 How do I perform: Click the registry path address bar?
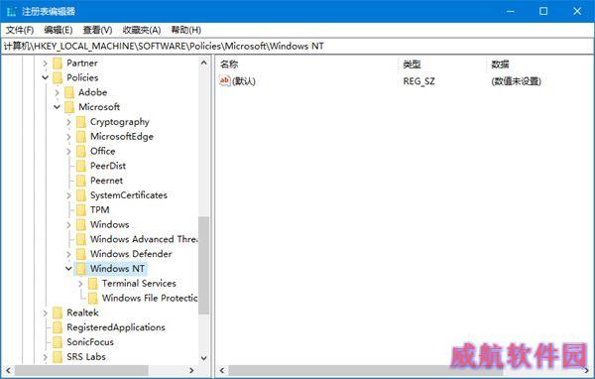click(297, 46)
